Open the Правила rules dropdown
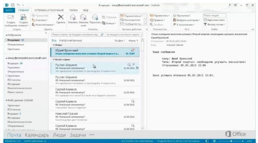258x143 pixels. coord(157,20)
